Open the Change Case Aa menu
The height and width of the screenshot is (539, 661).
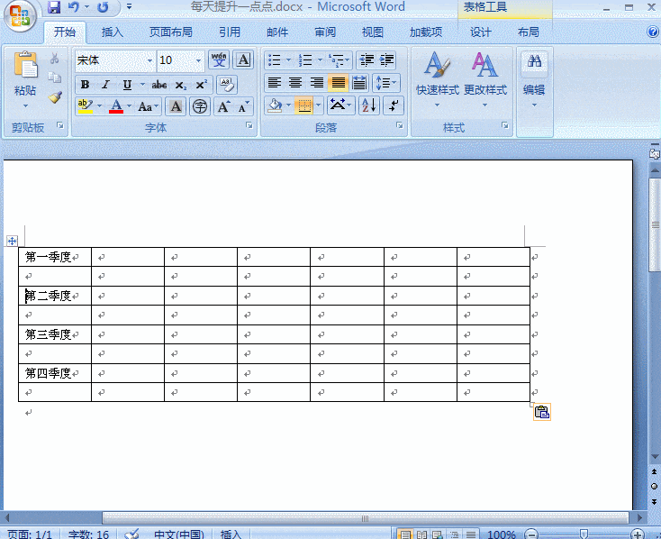(x=148, y=106)
